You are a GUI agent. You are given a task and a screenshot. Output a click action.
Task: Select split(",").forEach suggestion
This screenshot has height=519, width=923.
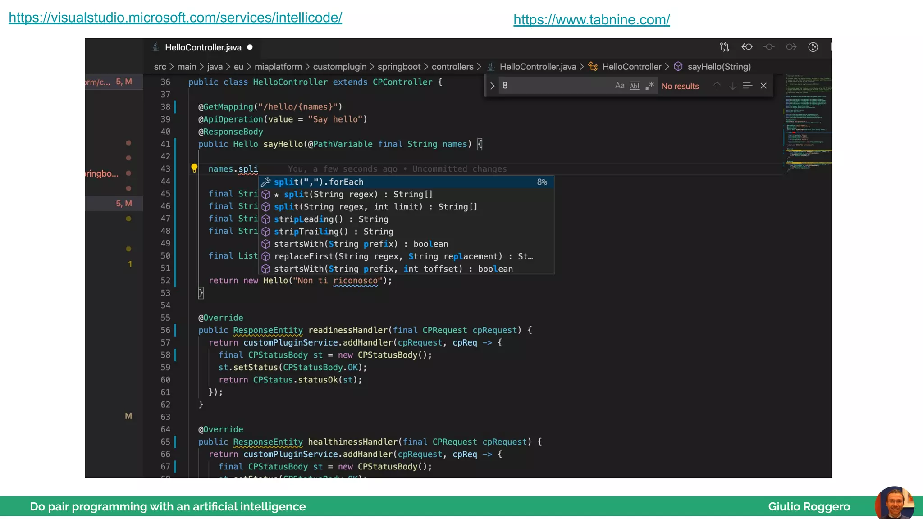point(406,182)
